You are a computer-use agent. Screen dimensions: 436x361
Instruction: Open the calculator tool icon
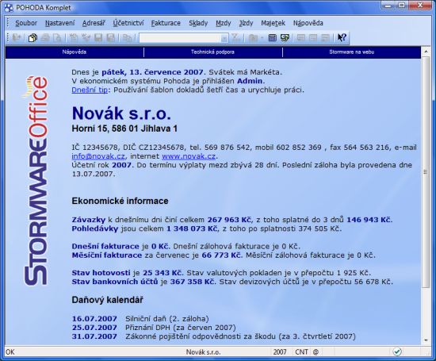point(272,37)
